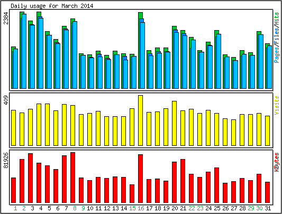Select day label 18 on the axis

tap(158, 208)
